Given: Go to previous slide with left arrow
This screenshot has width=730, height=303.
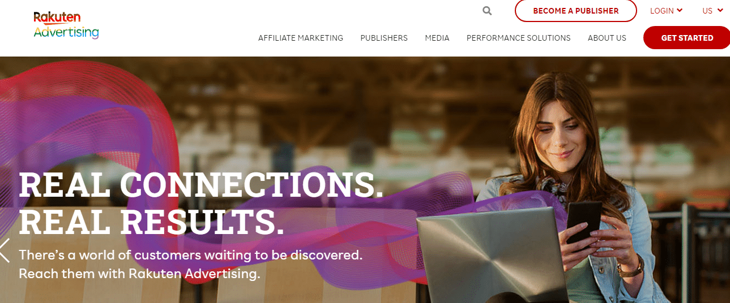Looking at the screenshot, I should coord(5,250).
